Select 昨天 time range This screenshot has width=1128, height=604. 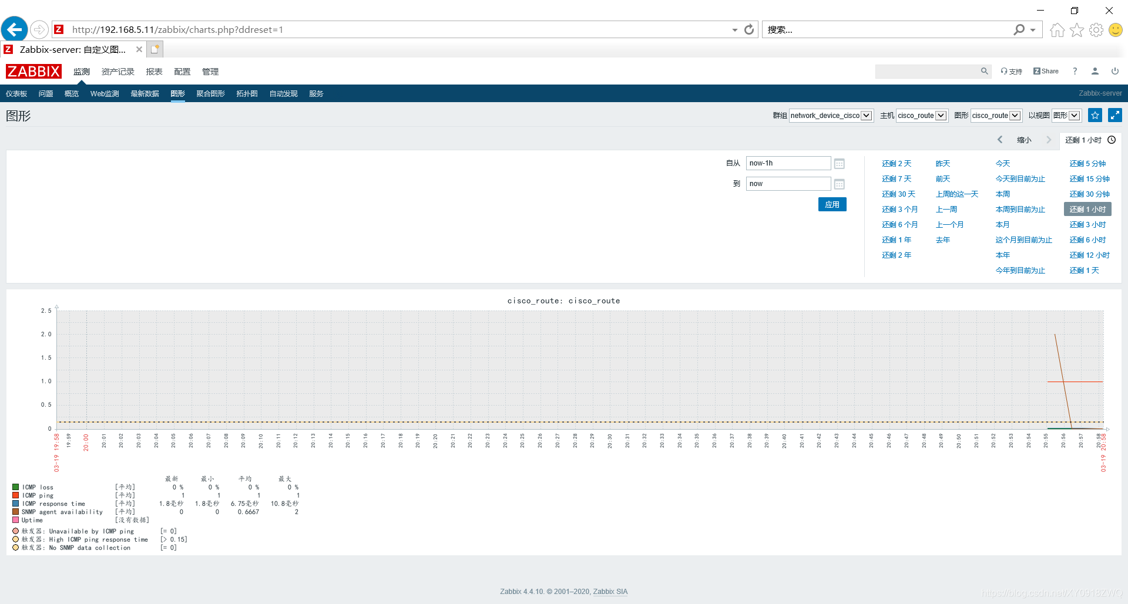(943, 164)
